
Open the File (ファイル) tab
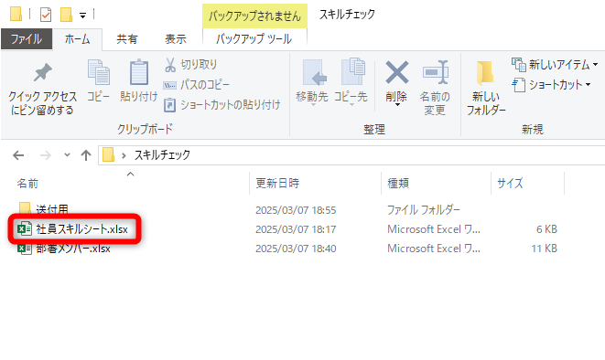(27, 39)
